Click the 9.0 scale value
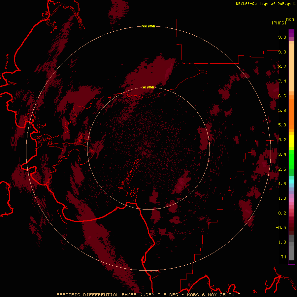 pyautogui.click(x=282, y=52)
